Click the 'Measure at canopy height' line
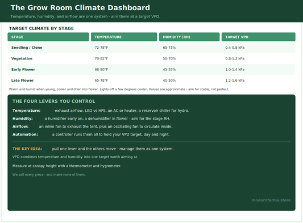The width and height of the screenshot is (303, 223). pyautogui.click(x=67, y=166)
